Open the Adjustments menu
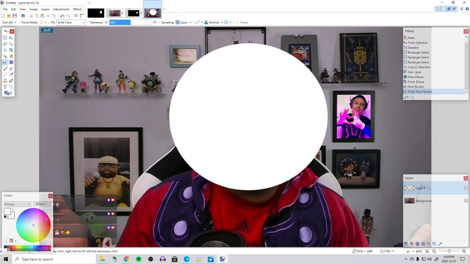 click(61, 9)
